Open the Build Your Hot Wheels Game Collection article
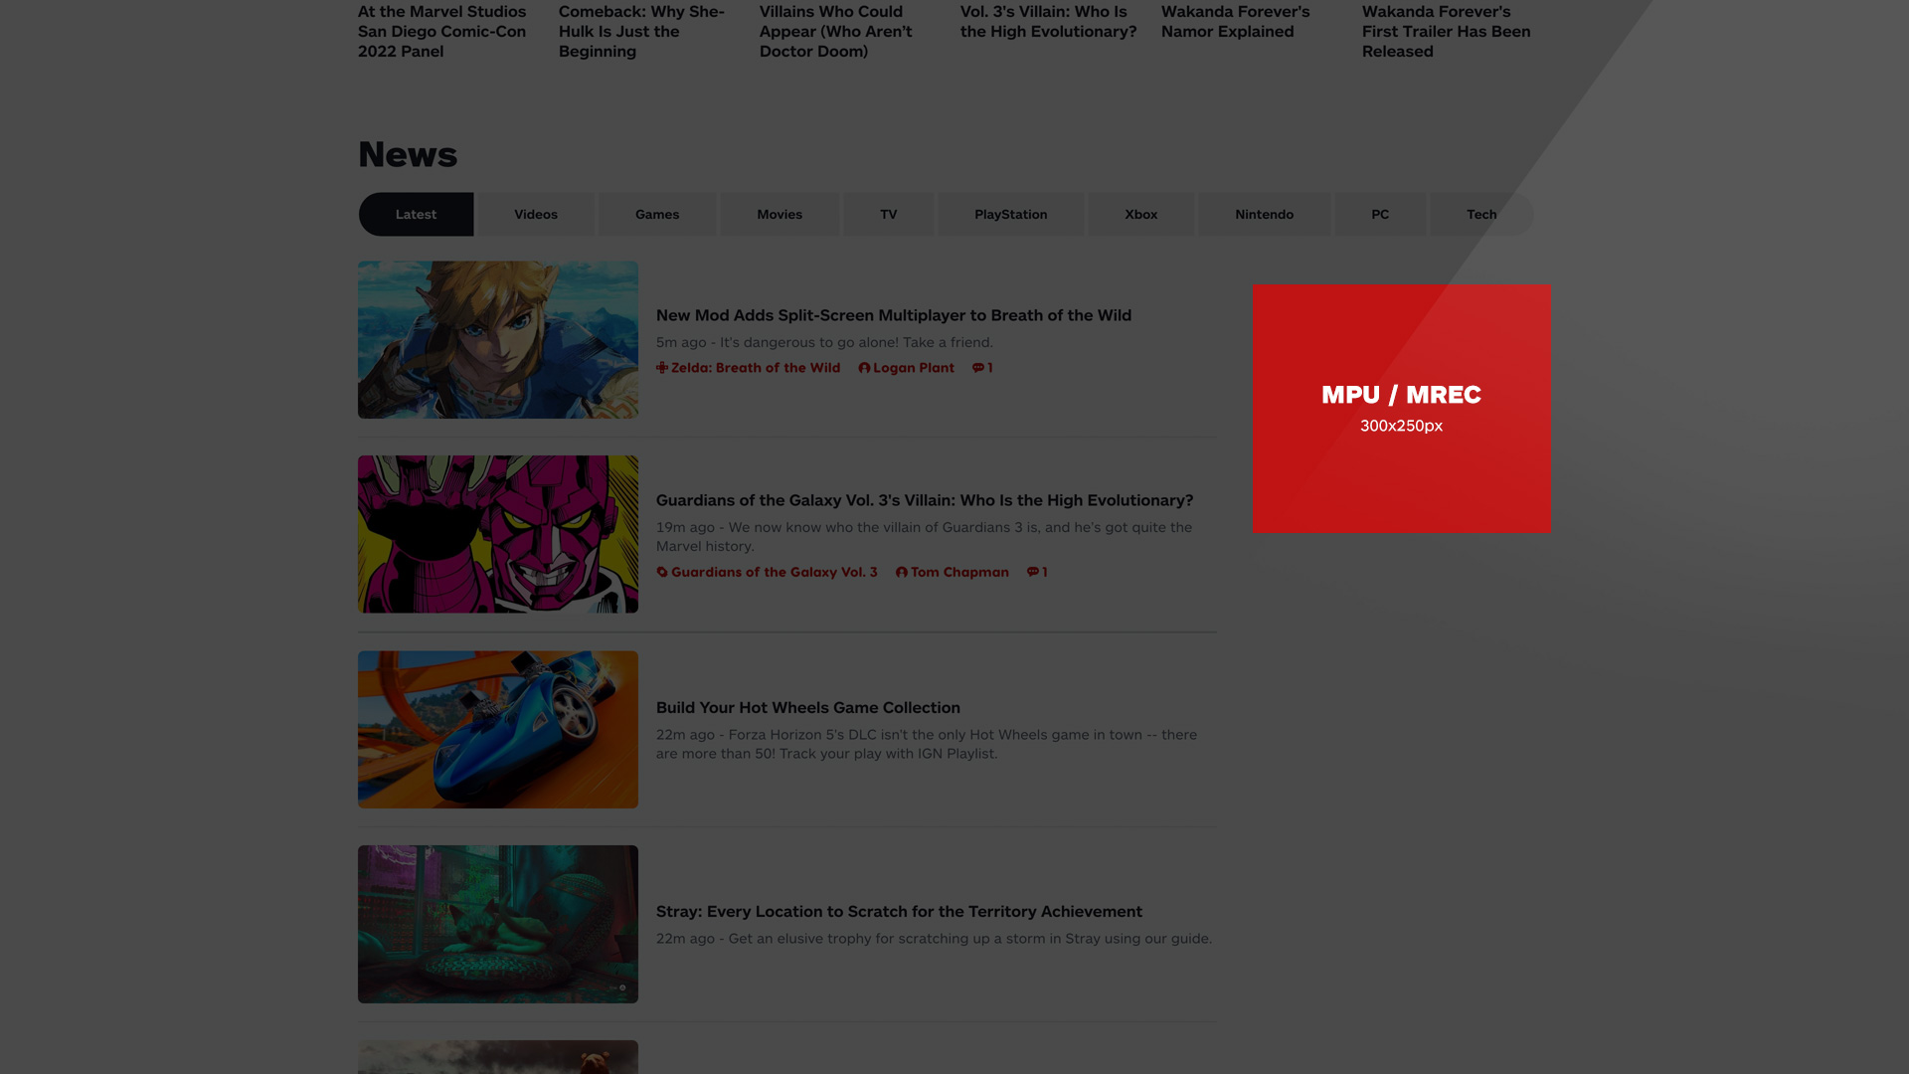 pyautogui.click(x=807, y=707)
